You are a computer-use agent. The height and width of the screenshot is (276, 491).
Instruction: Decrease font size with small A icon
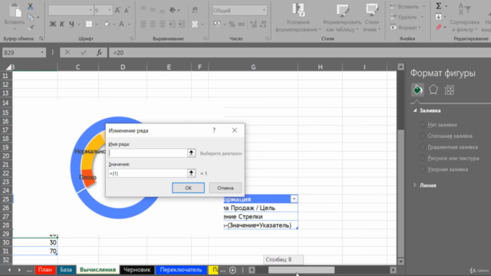pyautogui.click(x=127, y=10)
